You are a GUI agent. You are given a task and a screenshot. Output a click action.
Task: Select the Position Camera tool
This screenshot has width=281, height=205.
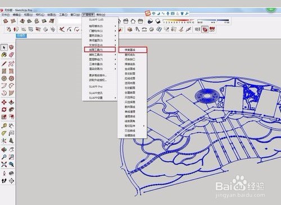4,174
